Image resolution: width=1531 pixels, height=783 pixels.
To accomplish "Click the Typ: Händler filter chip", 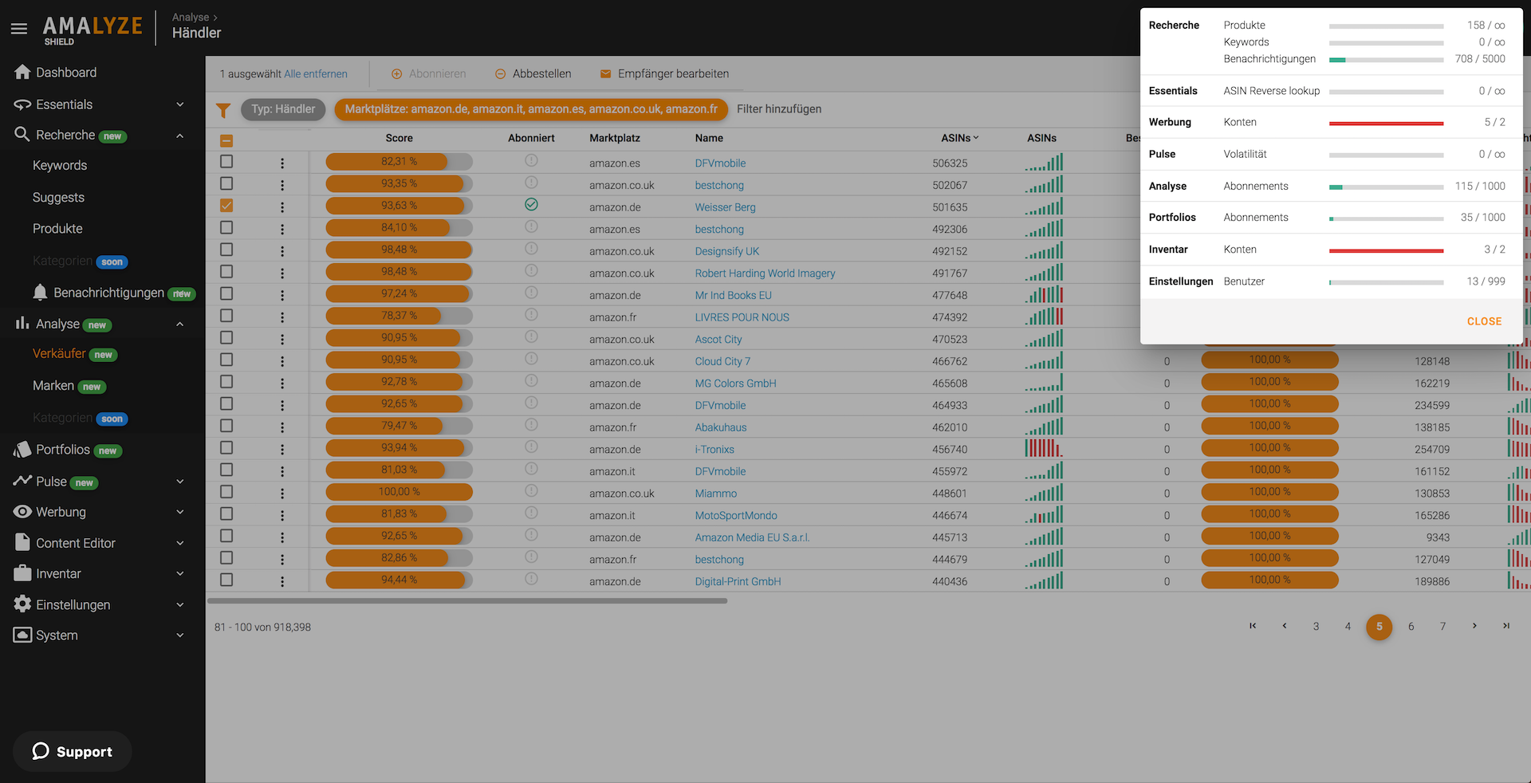I will pos(283,109).
